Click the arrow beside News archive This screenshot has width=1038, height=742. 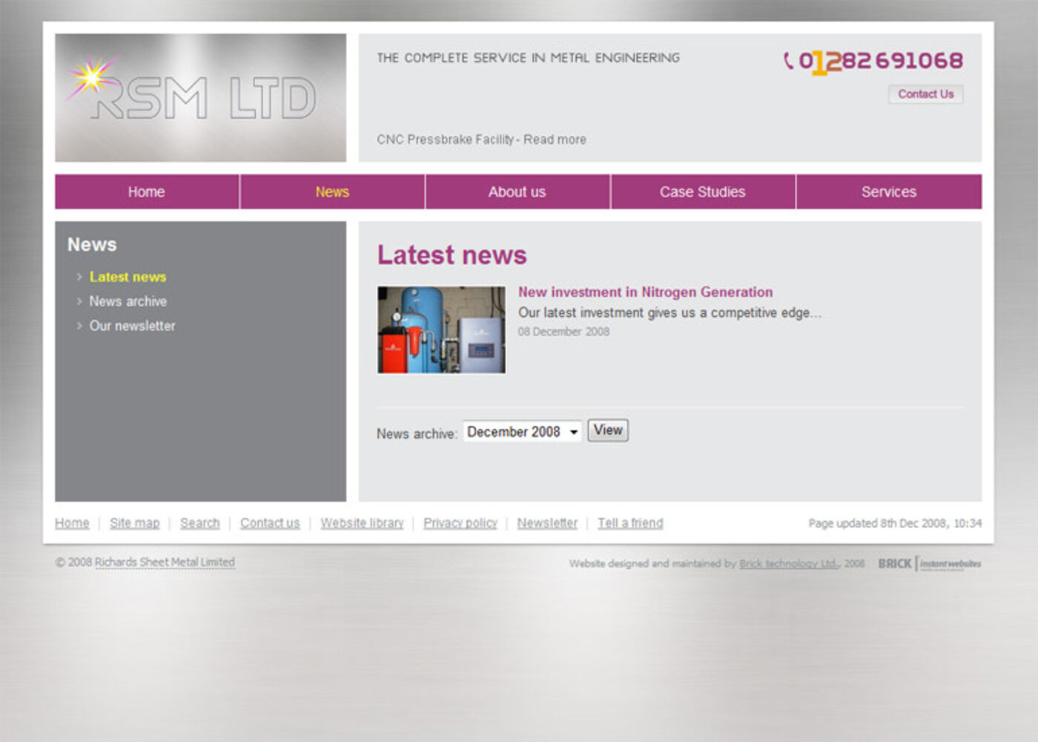pyautogui.click(x=80, y=301)
